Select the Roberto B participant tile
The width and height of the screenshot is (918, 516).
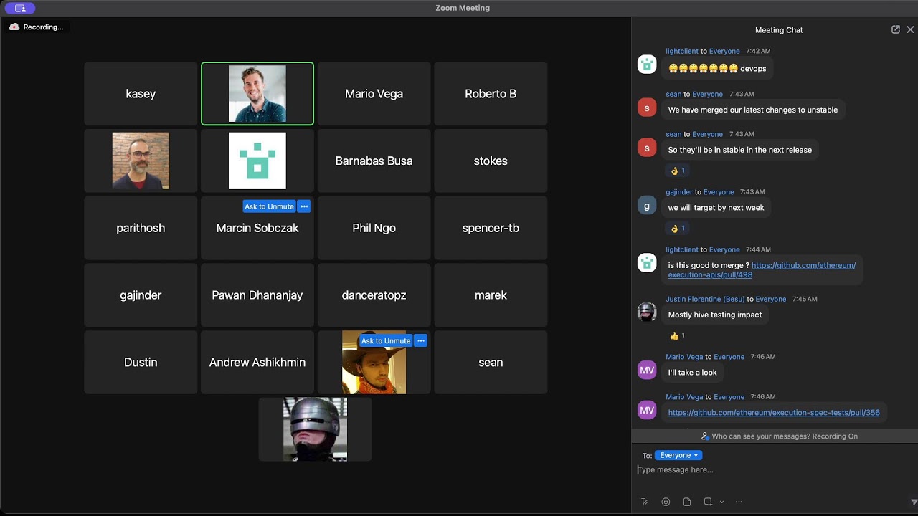coord(491,94)
